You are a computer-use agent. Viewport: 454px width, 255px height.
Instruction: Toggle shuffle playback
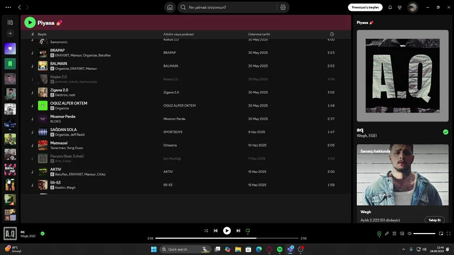(x=206, y=231)
